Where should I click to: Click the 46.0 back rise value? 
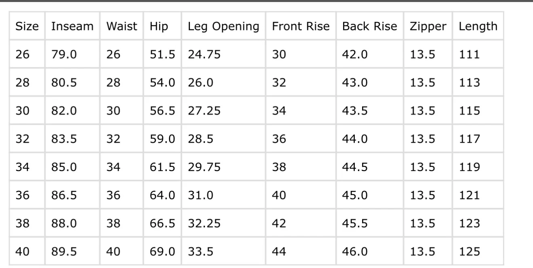click(x=355, y=252)
